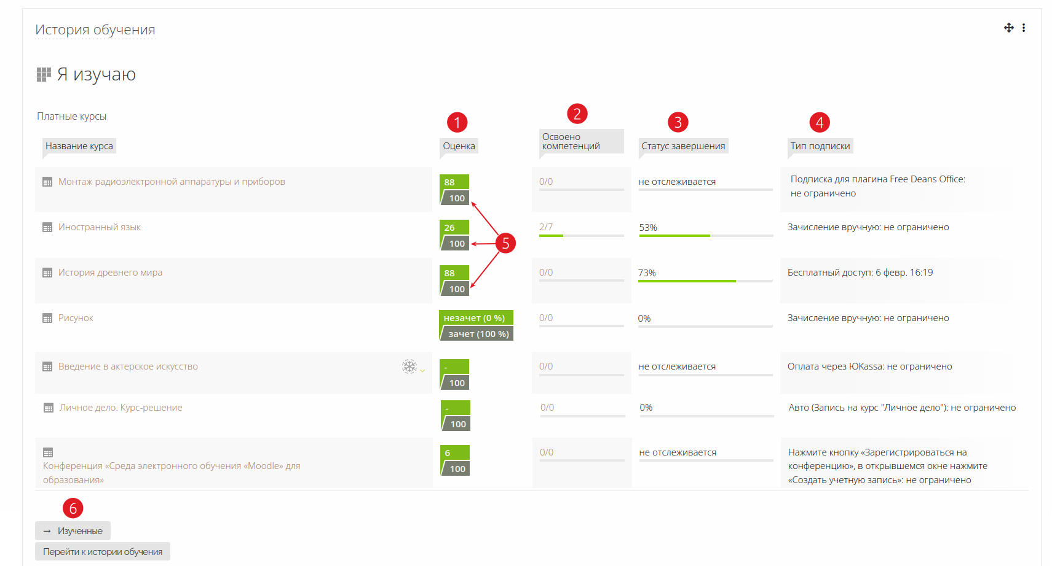
Task: Click the "Статус завершения" column header
Action: click(683, 146)
